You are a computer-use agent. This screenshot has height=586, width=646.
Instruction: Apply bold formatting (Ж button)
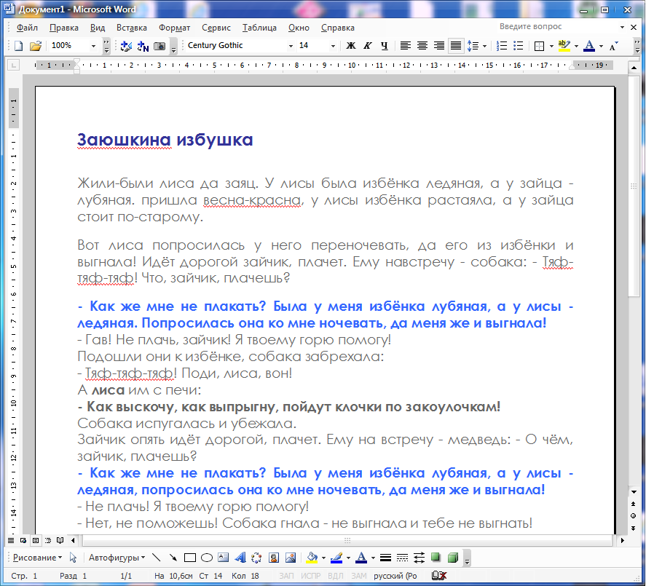tap(351, 46)
